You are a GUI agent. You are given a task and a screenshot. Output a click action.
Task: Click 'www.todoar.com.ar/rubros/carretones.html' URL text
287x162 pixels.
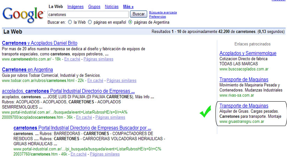38,81
